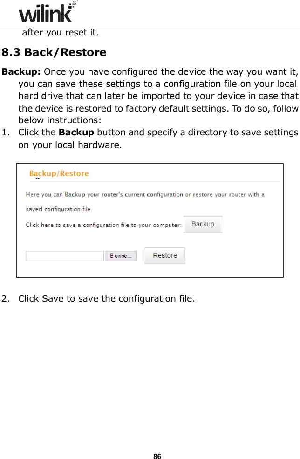This screenshot has height=459, width=300.
Task: Click the divider line below Backup/Restore heading
Action: click(150, 181)
